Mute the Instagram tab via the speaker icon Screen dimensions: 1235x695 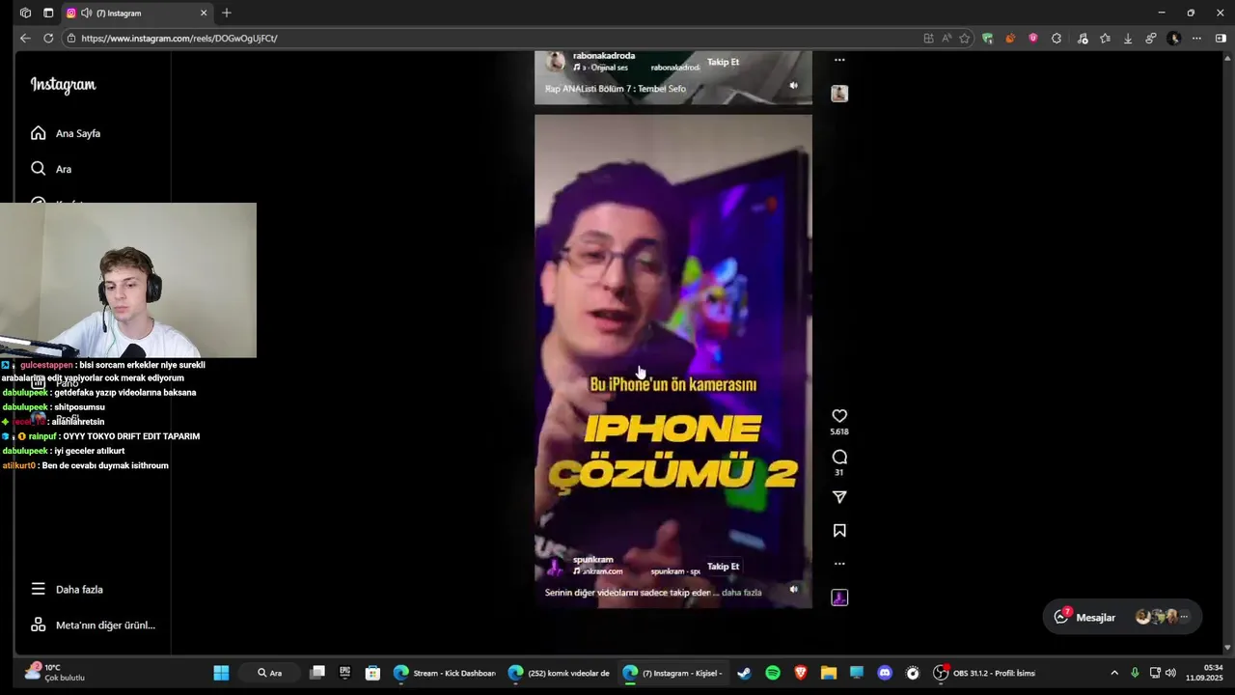87,14
